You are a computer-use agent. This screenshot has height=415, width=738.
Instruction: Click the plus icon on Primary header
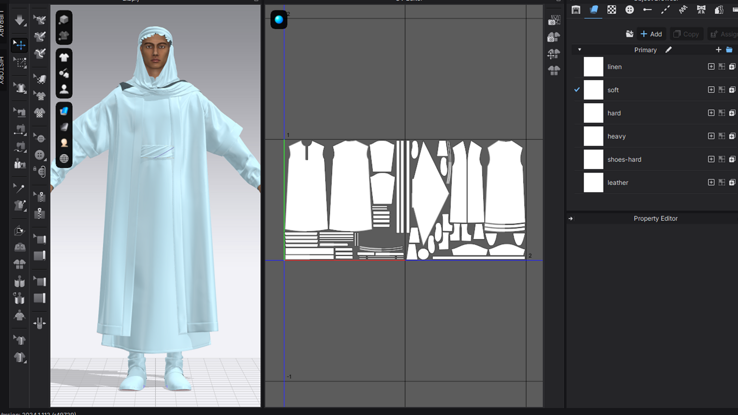click(718, 50)
